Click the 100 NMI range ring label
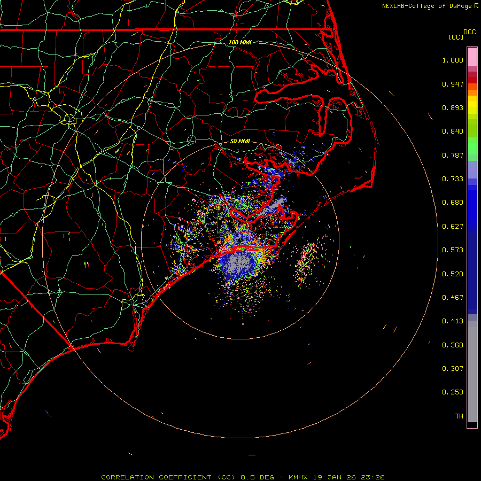The image size is (481, 481). (240, 42)
